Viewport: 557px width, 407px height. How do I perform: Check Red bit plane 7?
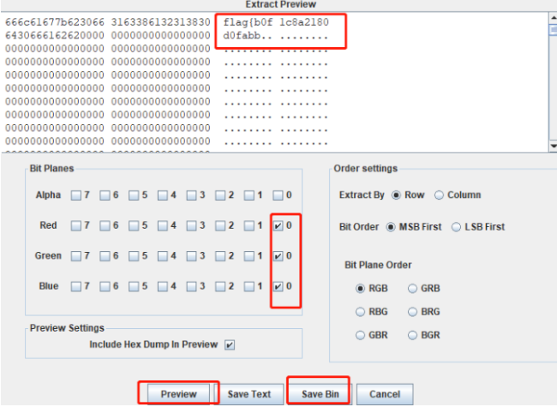tap(75, 225)
